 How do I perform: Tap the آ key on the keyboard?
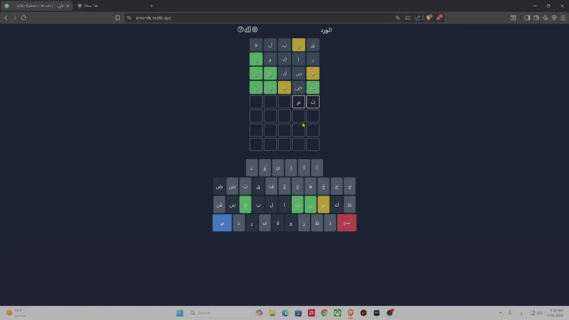coord(317,168)
